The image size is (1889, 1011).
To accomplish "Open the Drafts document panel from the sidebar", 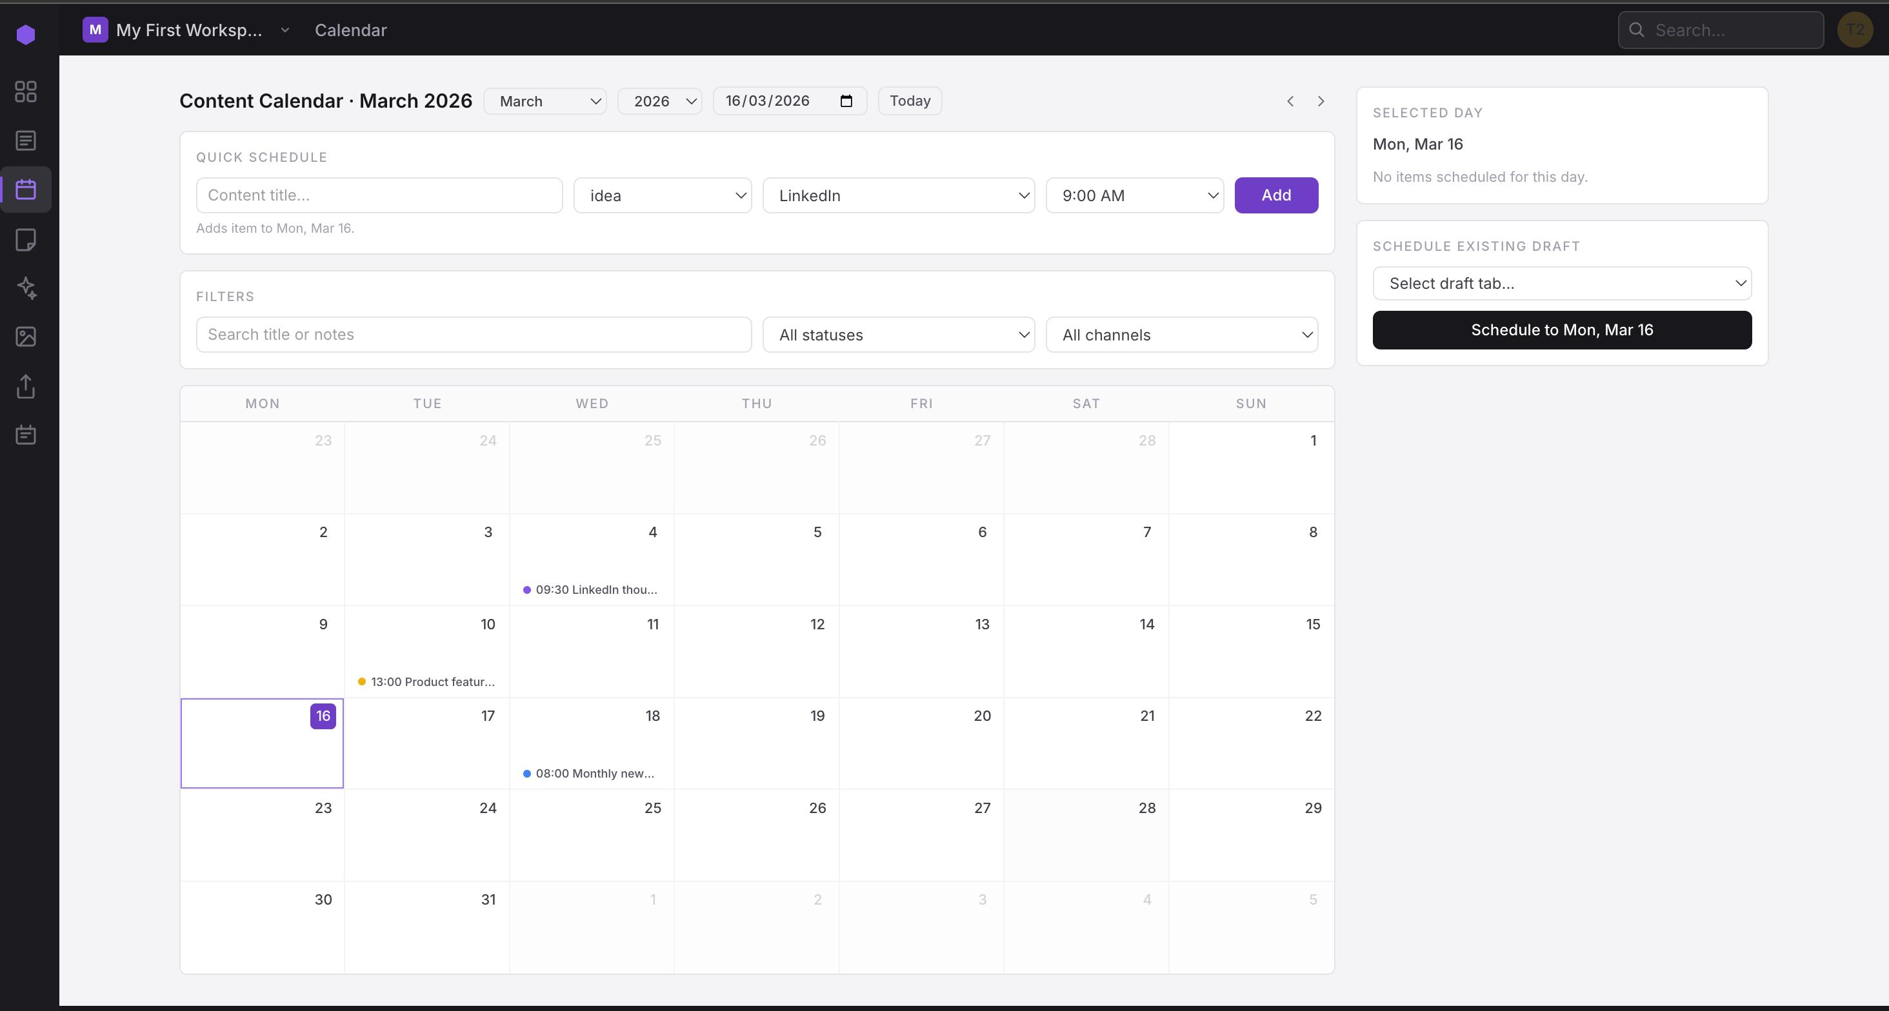I will [x=26, y=139].
